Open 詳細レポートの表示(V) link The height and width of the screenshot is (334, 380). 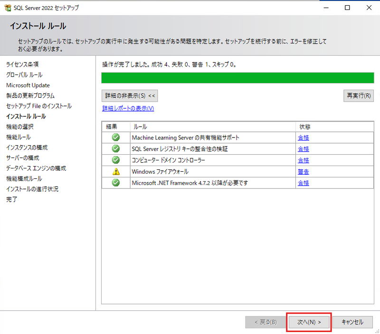[x=128, y=109]
